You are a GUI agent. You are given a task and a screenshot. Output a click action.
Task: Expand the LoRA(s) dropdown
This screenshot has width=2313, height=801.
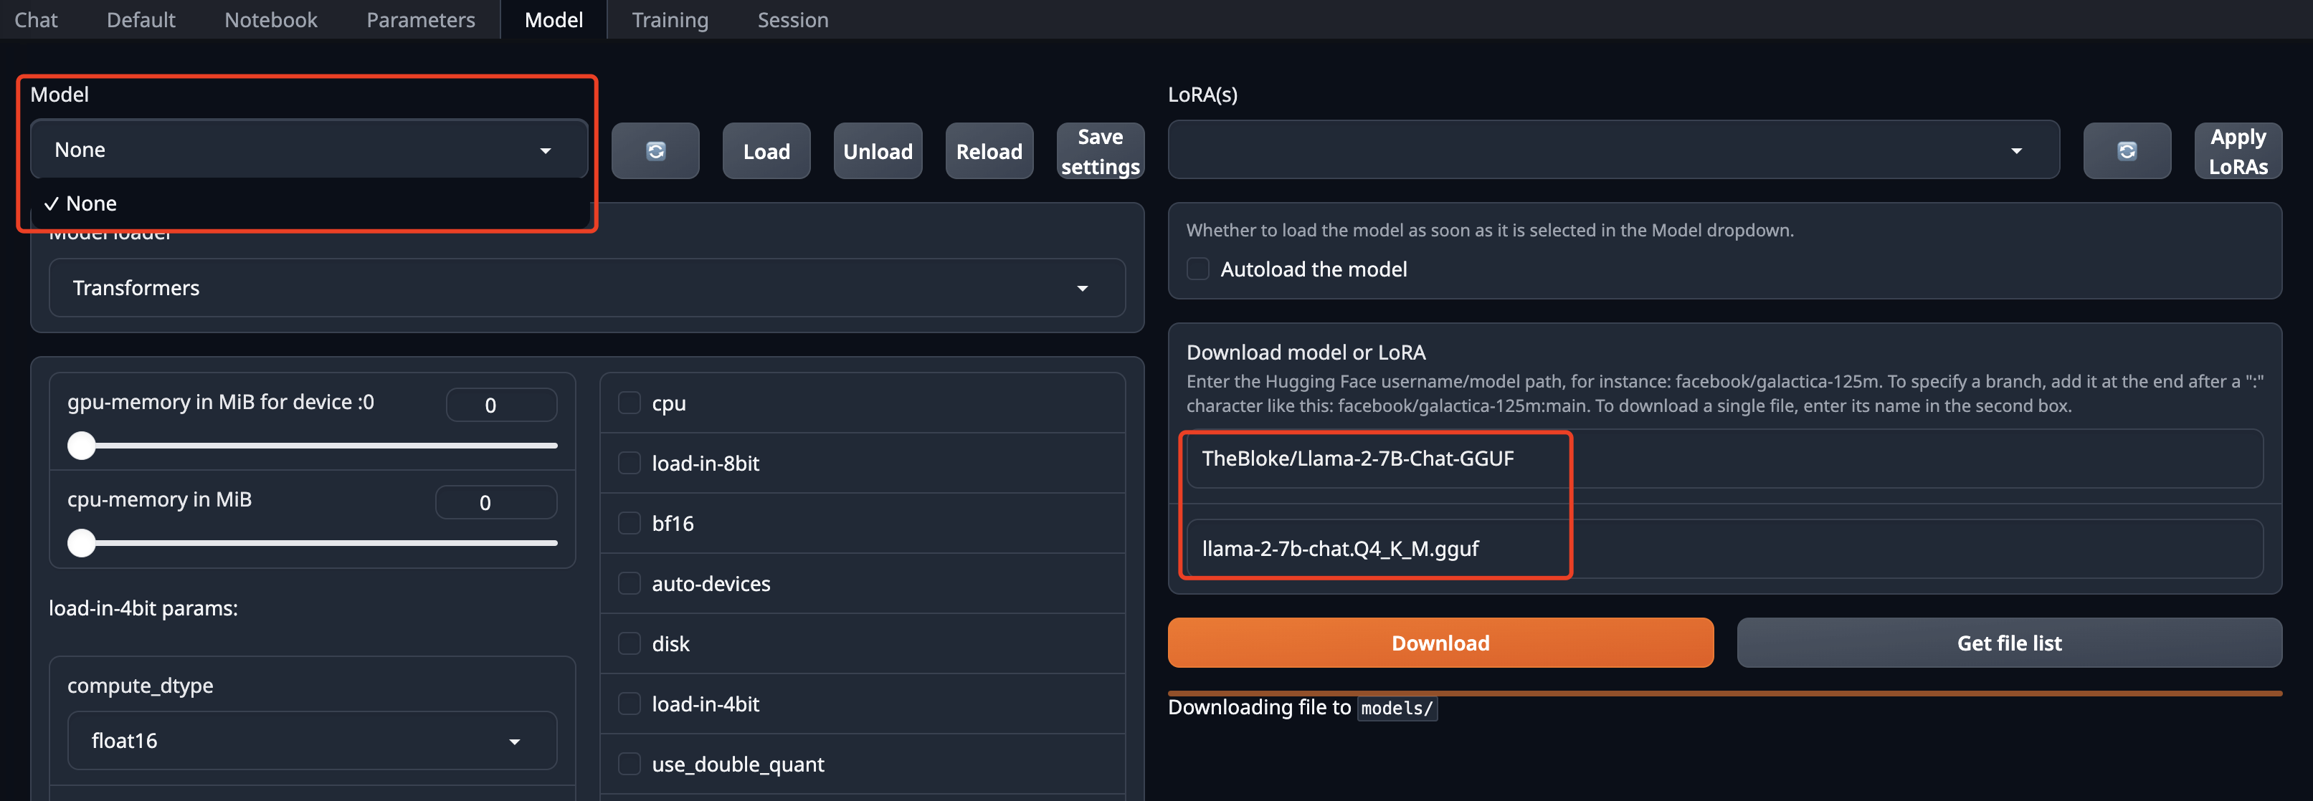coord(1613,150)
